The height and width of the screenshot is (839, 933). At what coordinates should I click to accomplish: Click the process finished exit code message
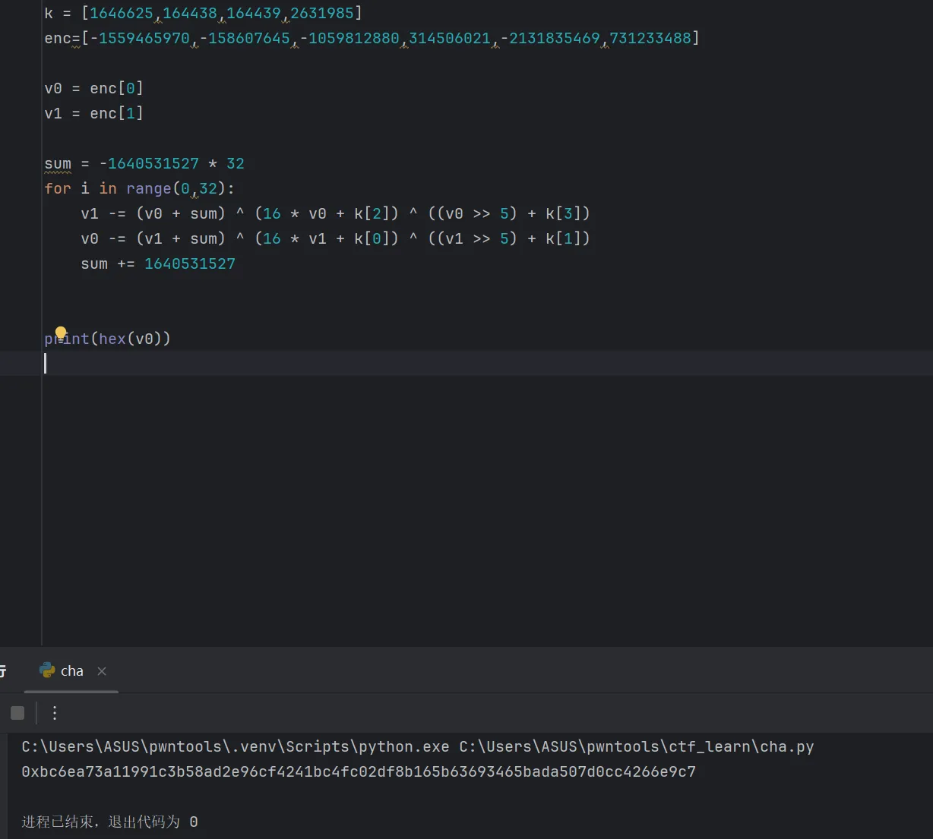(109, 822)
